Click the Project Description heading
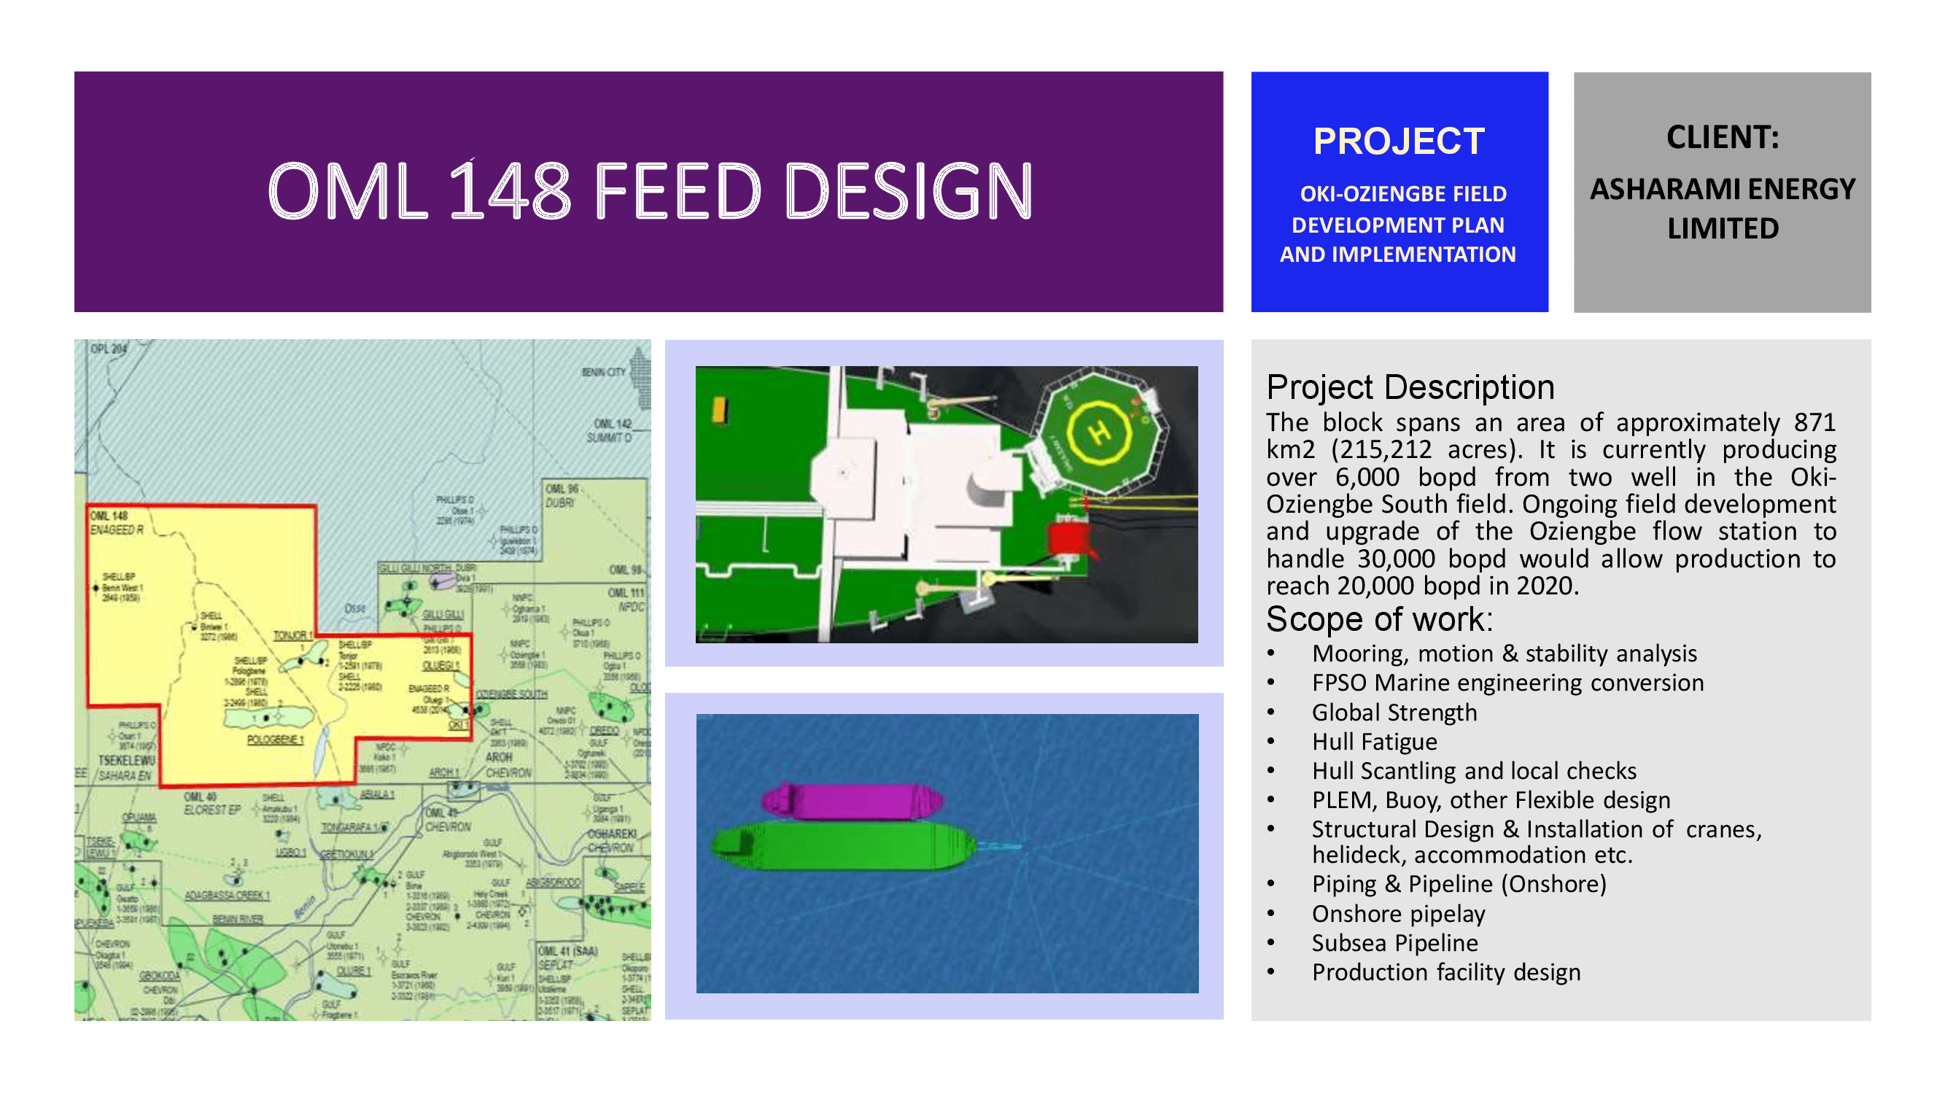Image resolution: width=1945 pixels, height=1094 pixels. pyautogui.click(x=1410, y=387)
